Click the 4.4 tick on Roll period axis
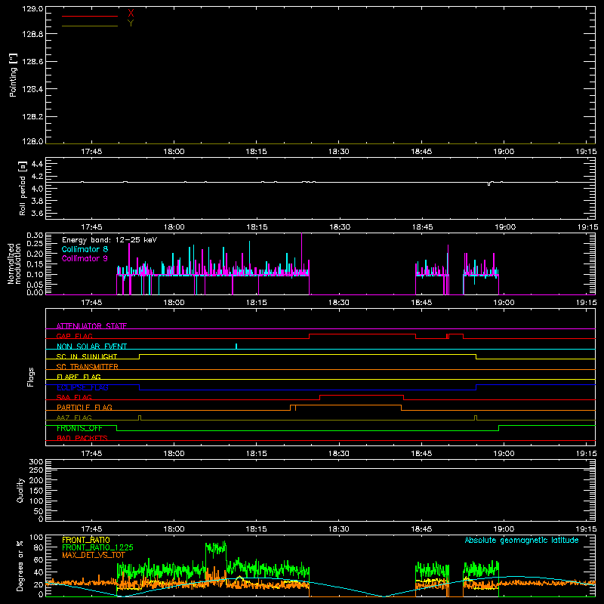604x604 pixels. point(37,164)
